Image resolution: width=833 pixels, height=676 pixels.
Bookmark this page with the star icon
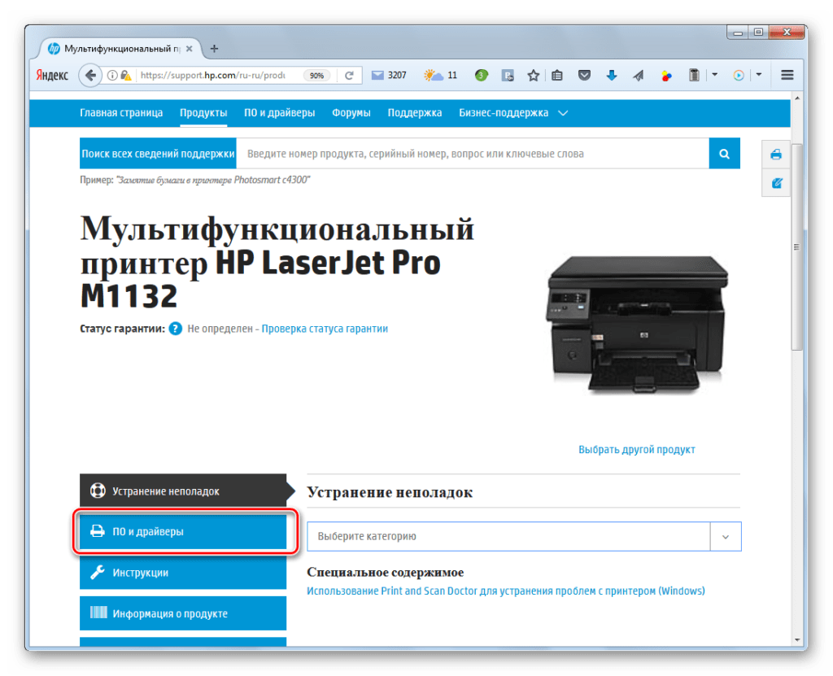coord(533,76)
